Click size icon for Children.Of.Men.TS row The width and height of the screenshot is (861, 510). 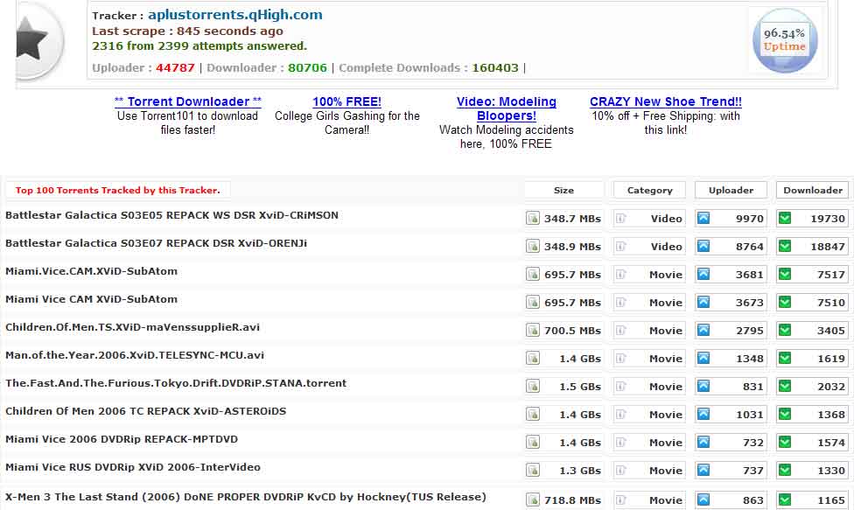pyautogui.click(x=533, y=331)
